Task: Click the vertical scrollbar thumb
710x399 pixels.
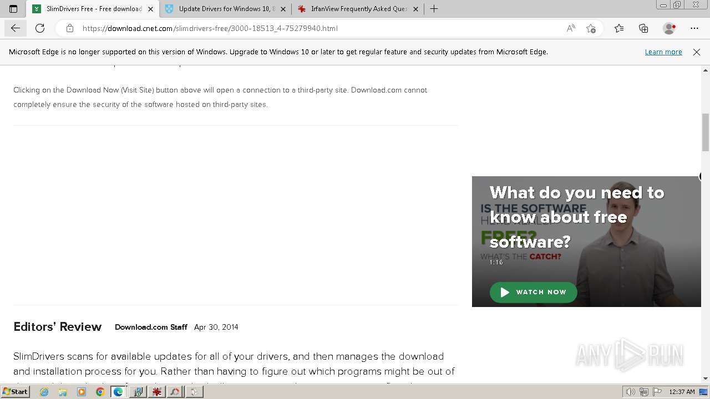Action: pyautogui.click(x=706, y=132)
